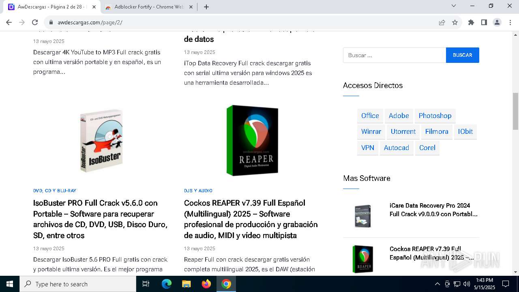Open the Filmora shortcut tag
The image size is (519, 292).
pyautogui.click(x=437, y=131)
